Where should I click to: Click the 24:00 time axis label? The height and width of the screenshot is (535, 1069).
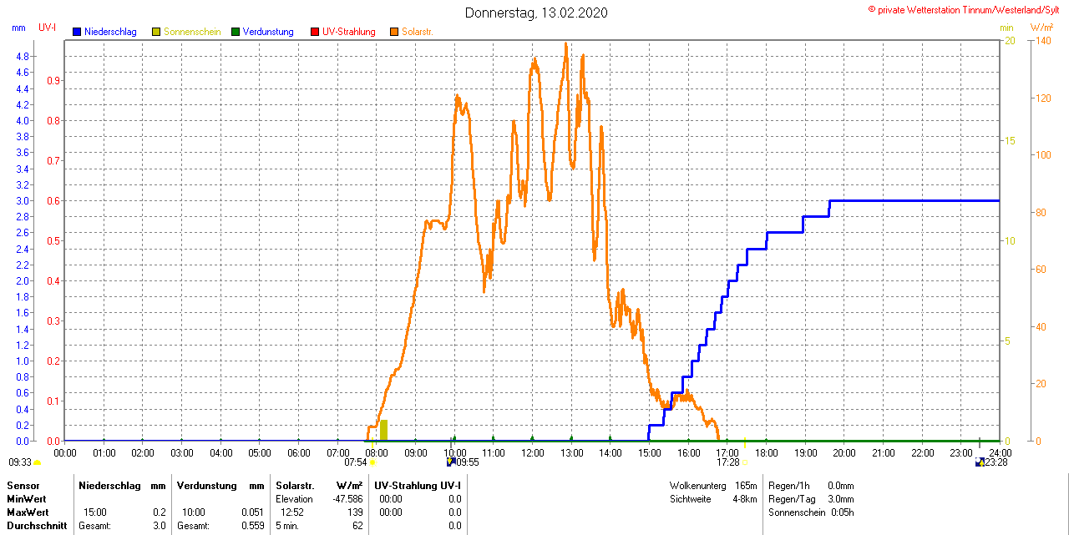1001,452
